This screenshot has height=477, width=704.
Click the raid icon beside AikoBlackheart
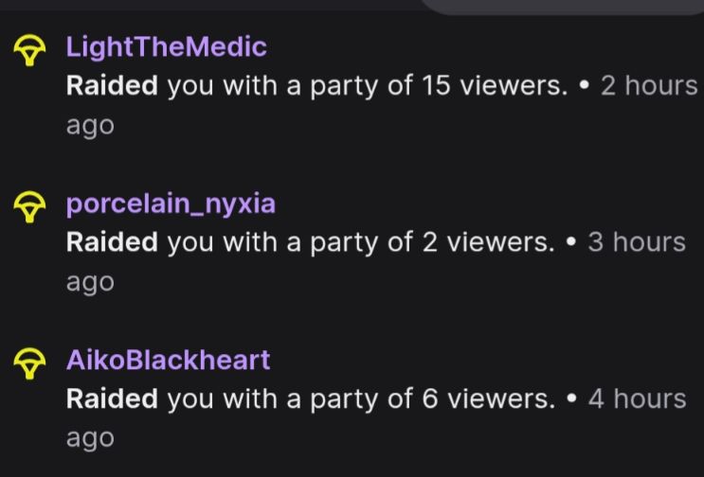[29, 363]
